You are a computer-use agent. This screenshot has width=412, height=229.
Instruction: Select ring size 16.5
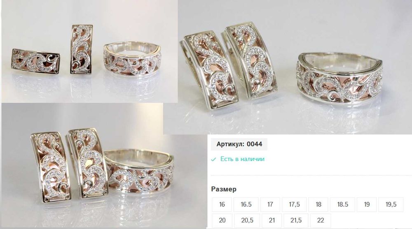pos(246,204)
